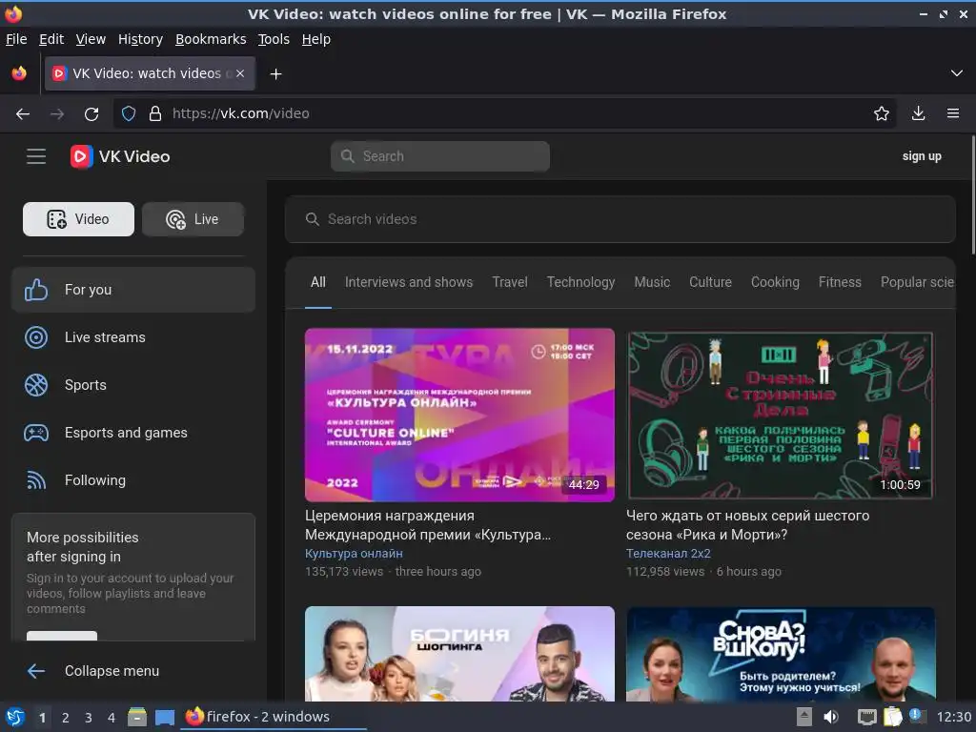Open the For you section

click(x=133, y=290)
